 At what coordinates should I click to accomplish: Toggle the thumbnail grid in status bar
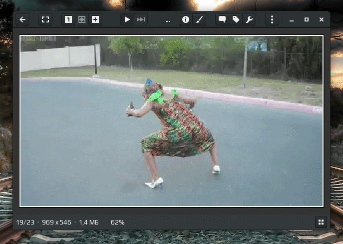(321, 222)
